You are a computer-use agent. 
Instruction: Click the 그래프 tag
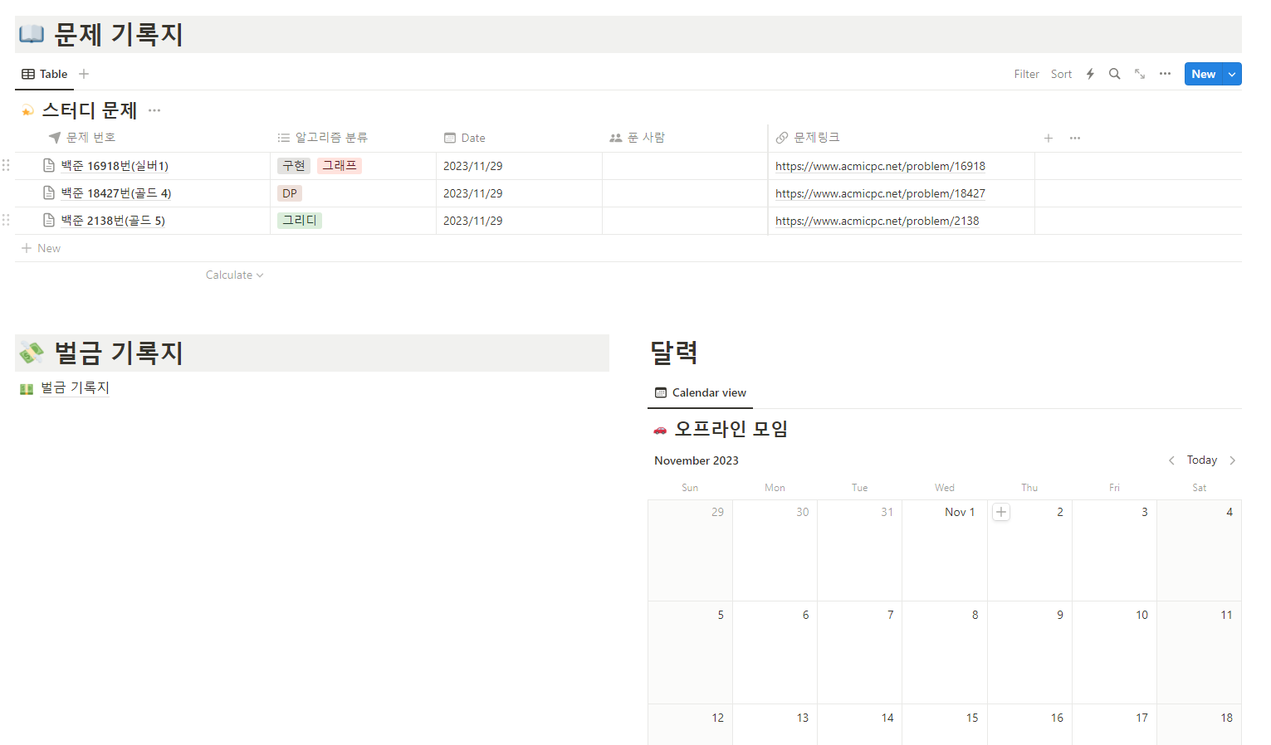(x=340, y=166)
